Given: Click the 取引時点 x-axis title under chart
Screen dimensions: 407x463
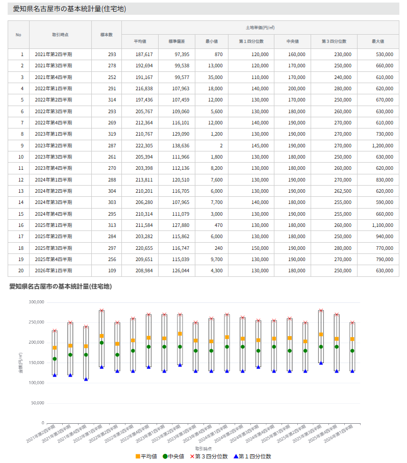Looking at the screenshot, I should [x=203, y=449].
